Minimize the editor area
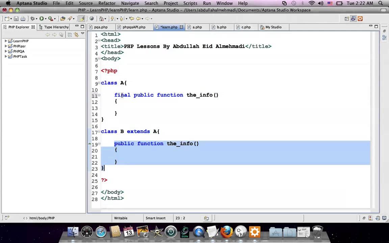Viewport: 389px width, 243px height. coord(371,26)
